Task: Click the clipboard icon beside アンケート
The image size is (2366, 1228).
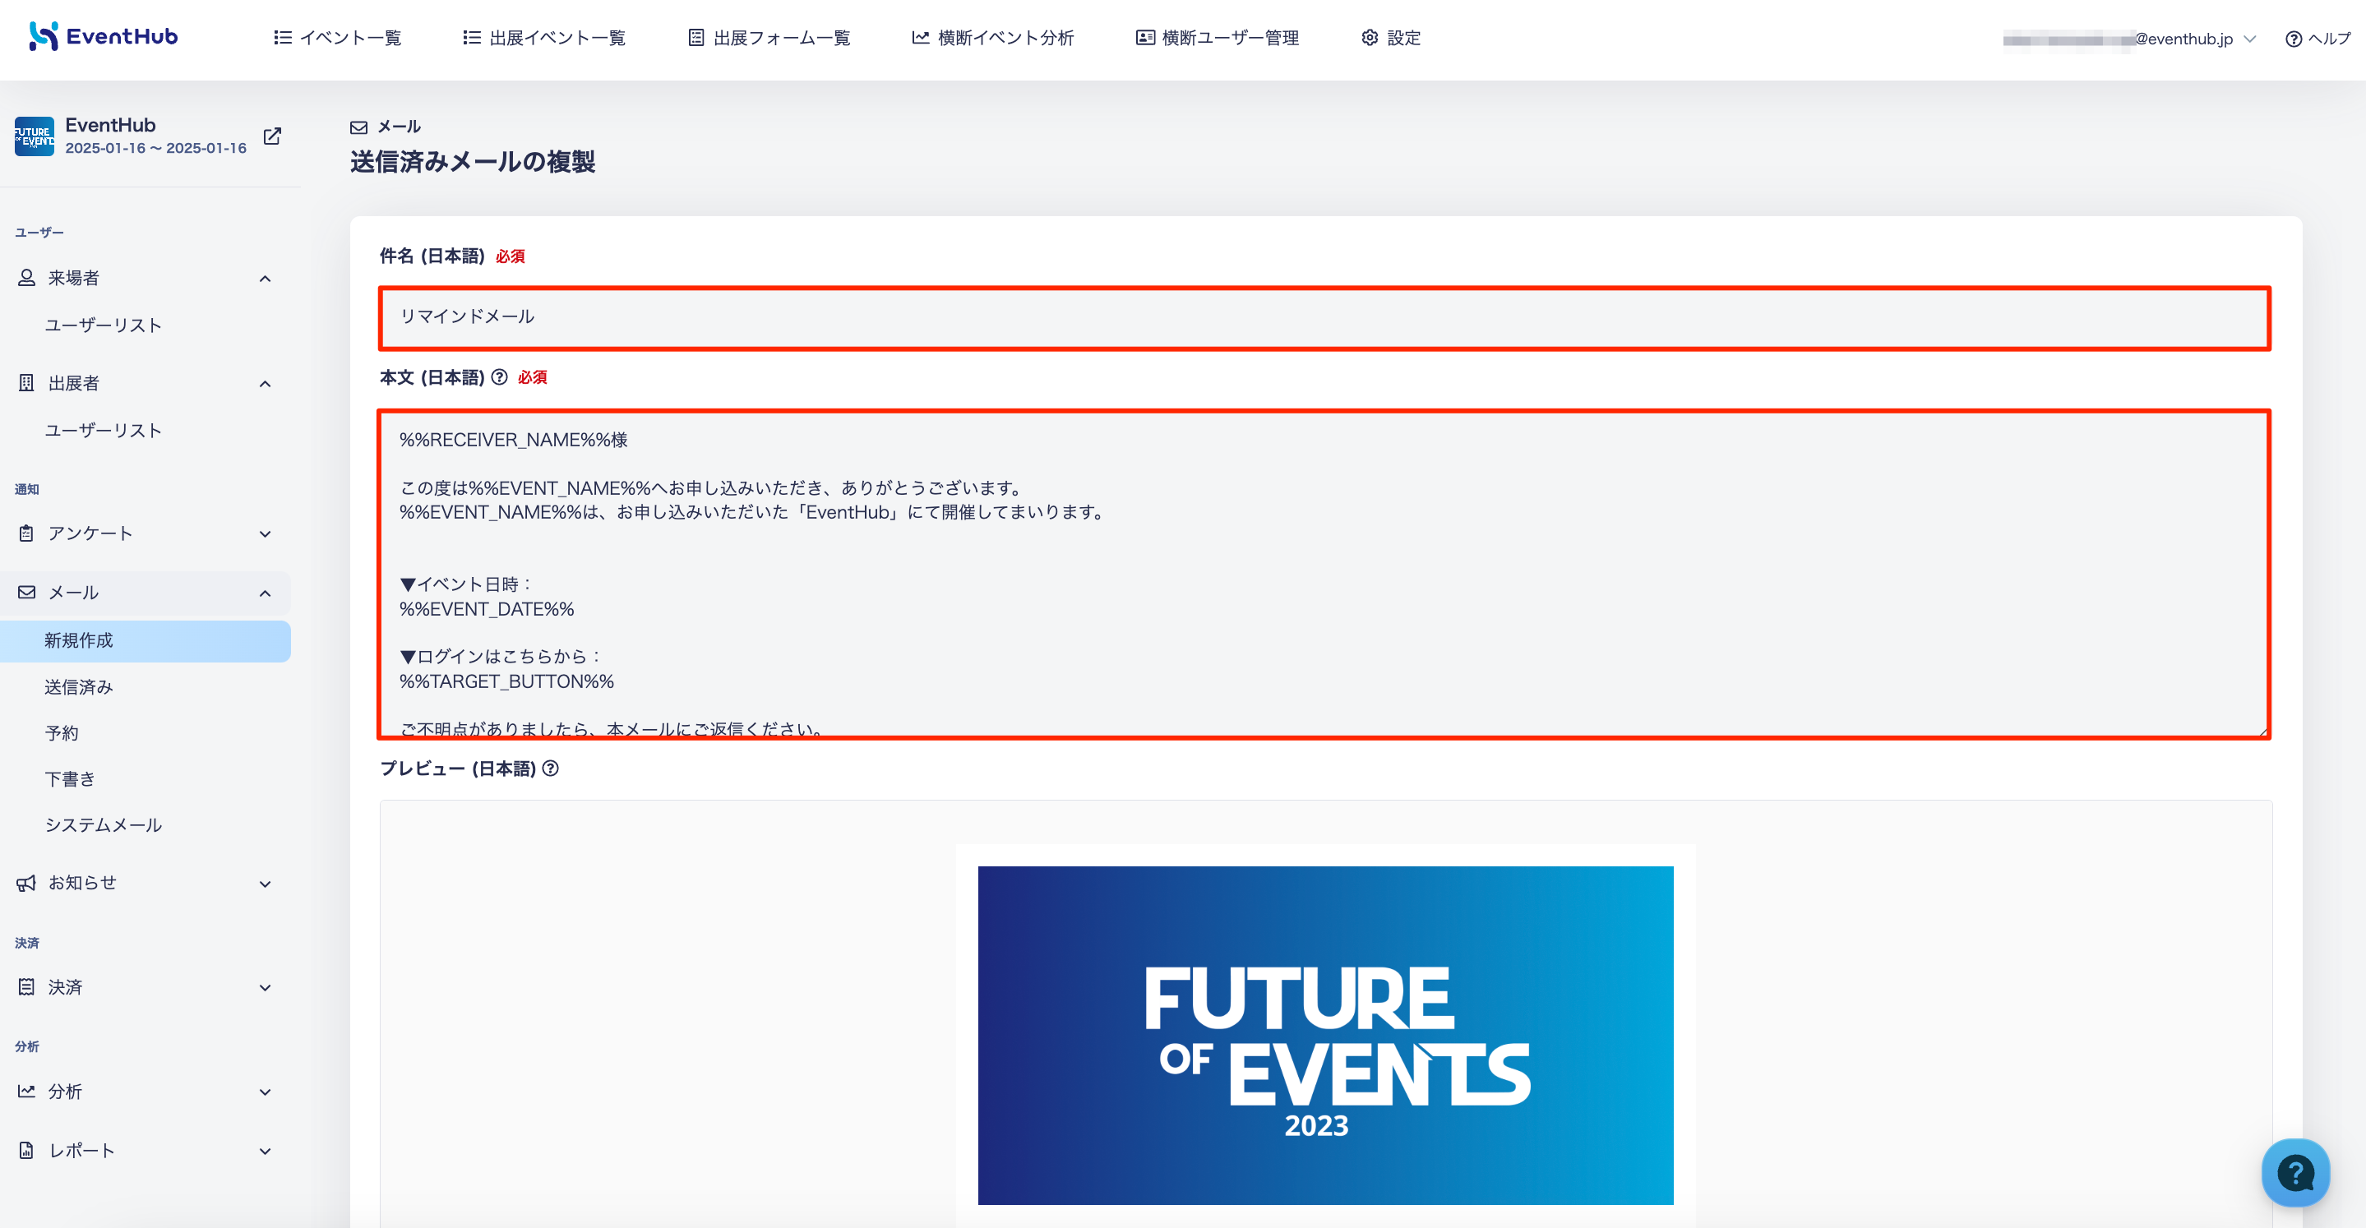Action: (26, 533)
